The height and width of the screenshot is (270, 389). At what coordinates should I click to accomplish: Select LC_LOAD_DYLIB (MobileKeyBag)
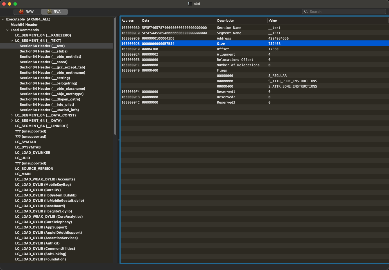(x=43, y=185)
